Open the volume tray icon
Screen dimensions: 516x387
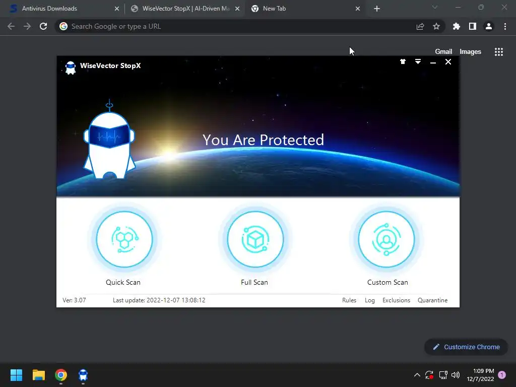[456, 375]
